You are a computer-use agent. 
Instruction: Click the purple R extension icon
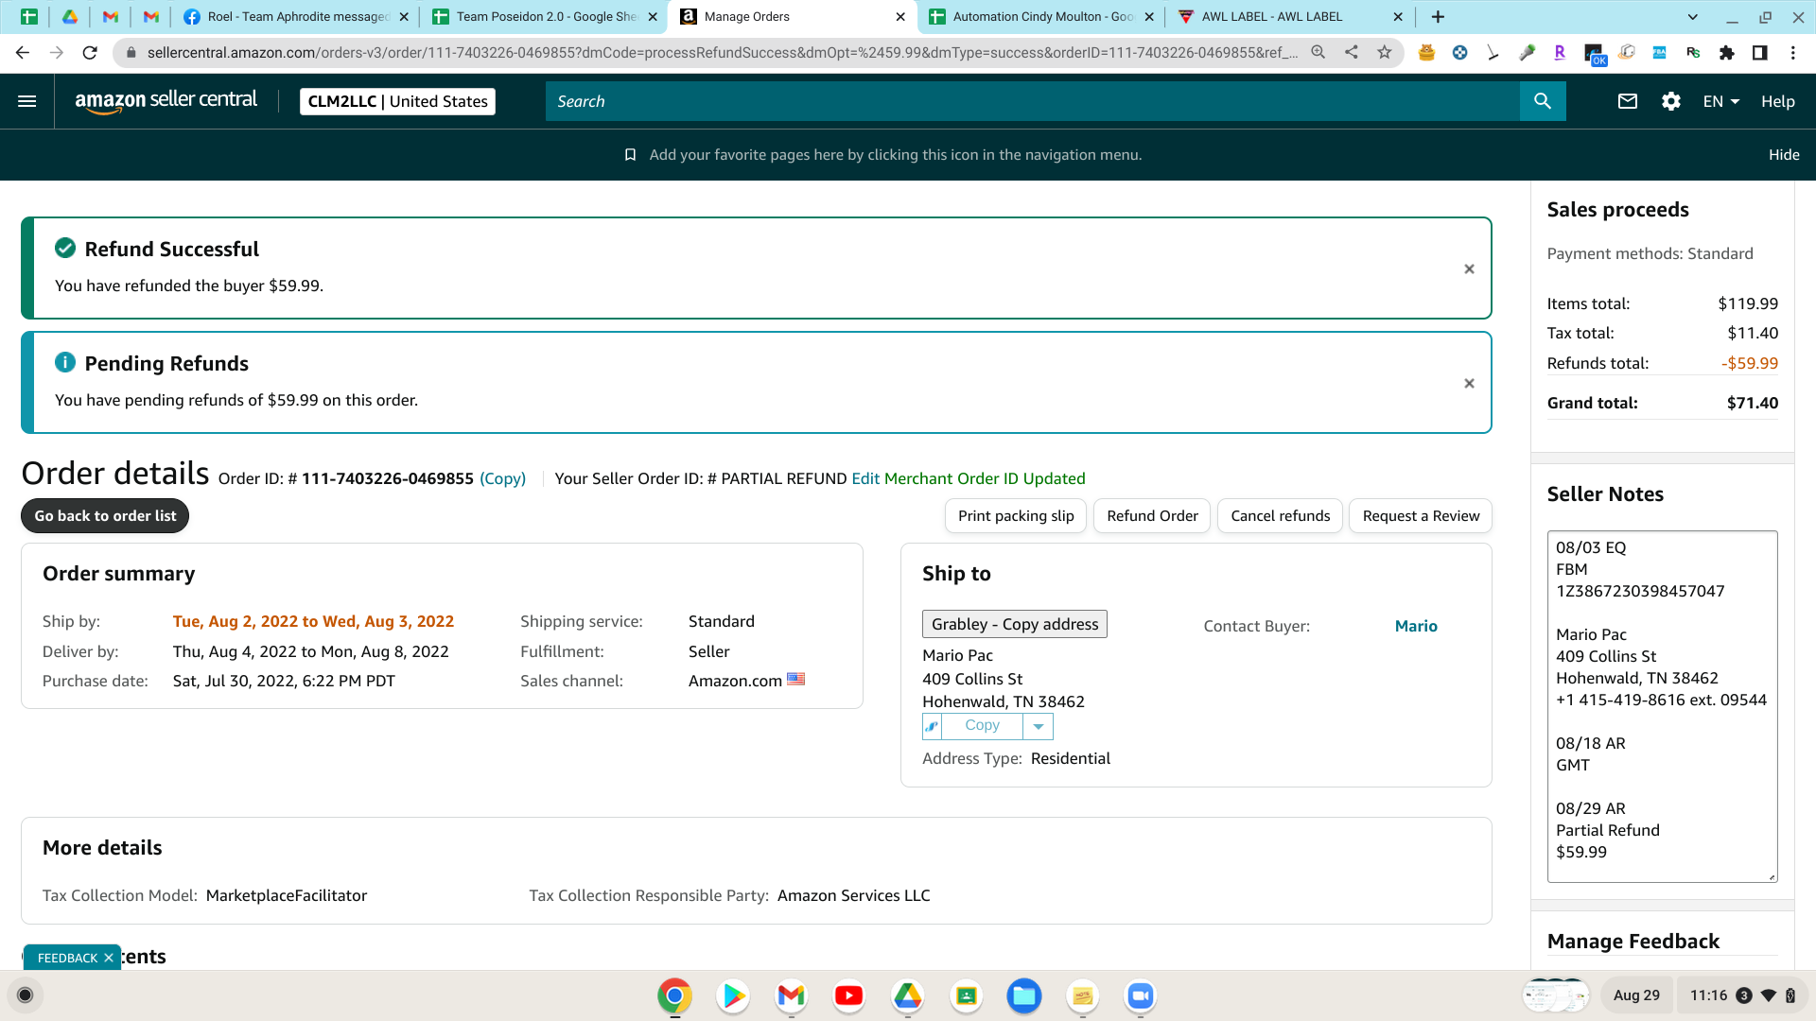(1560, 53)
